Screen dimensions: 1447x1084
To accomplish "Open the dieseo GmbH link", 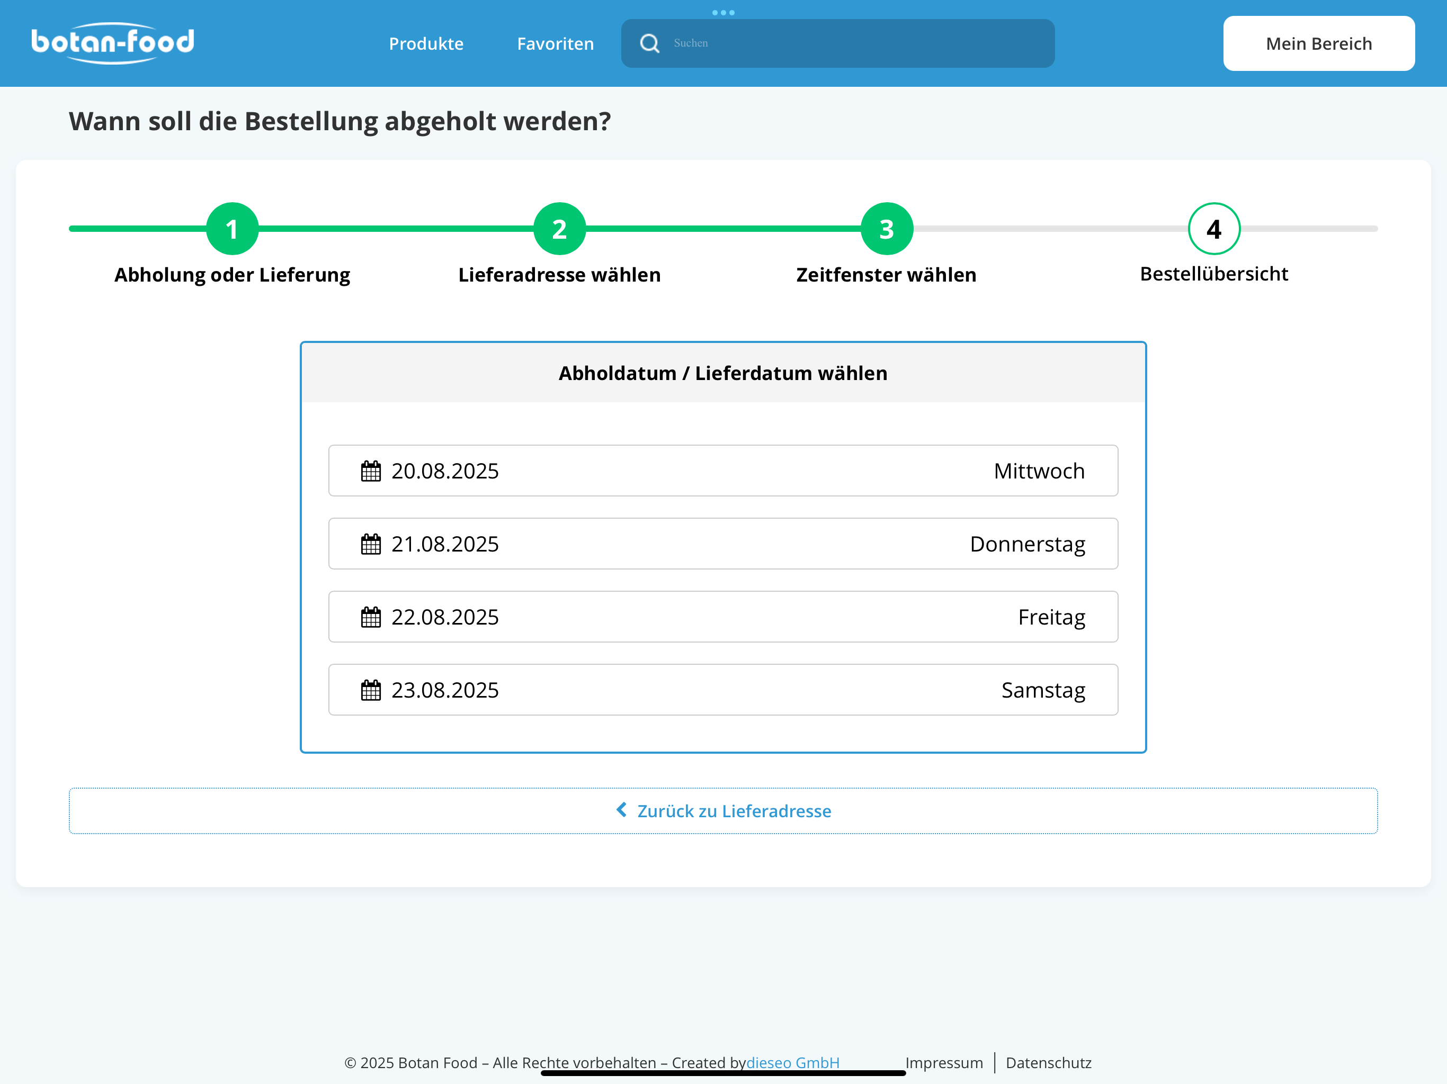I will pos(793,1062).
